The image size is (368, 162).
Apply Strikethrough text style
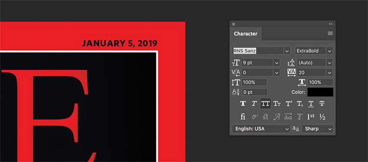(x=322, y=104)
